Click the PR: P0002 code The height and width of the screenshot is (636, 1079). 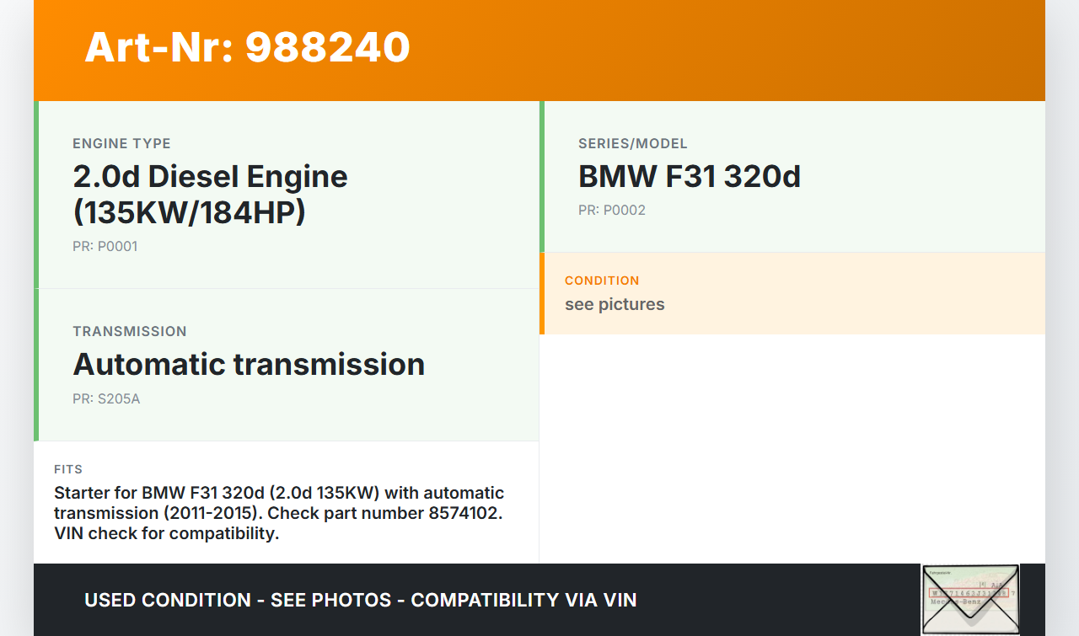pyautogui.click(x=611, y=210)
